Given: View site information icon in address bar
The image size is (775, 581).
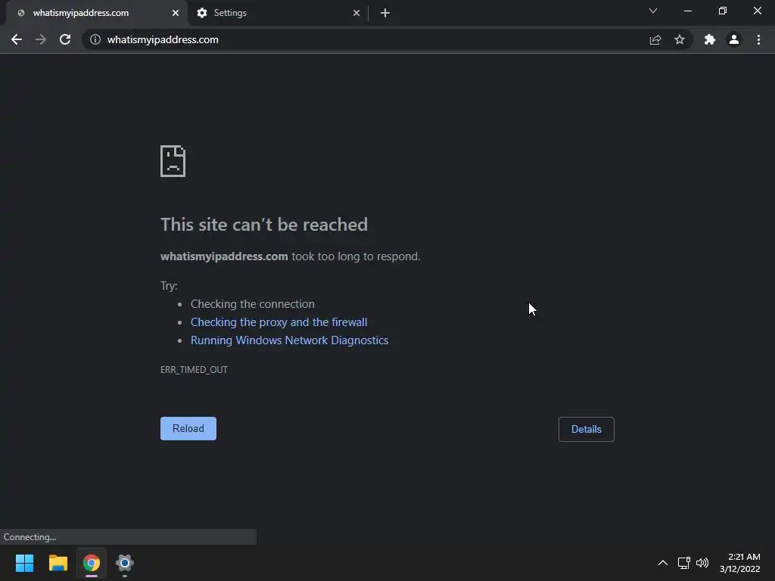Looking at the screenshot, I should click(x=95, y=39).
